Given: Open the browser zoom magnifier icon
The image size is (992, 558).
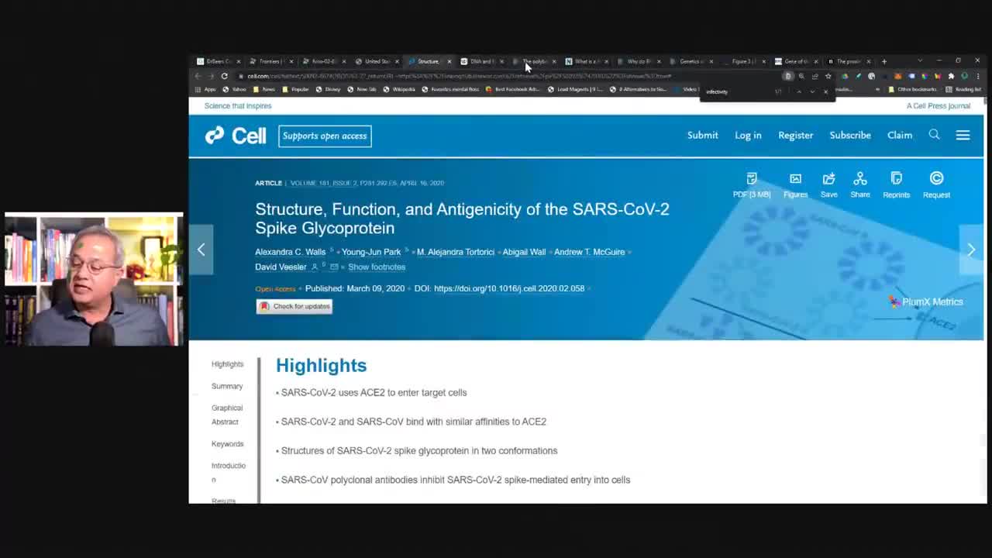Looking at the screenshot, I should tap(801, 76).
